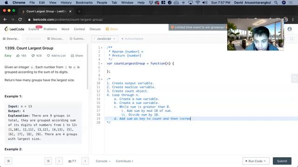Open the JavaScript language dropdown
298x167 pixels.
click(x=105, y=39)
